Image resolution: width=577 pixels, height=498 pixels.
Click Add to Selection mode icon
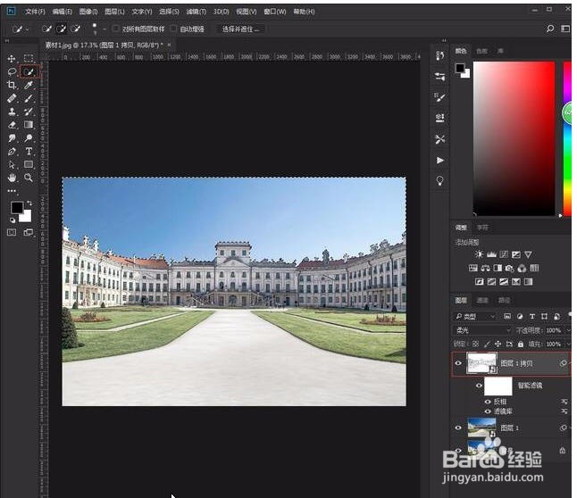(x=61, y=29)
